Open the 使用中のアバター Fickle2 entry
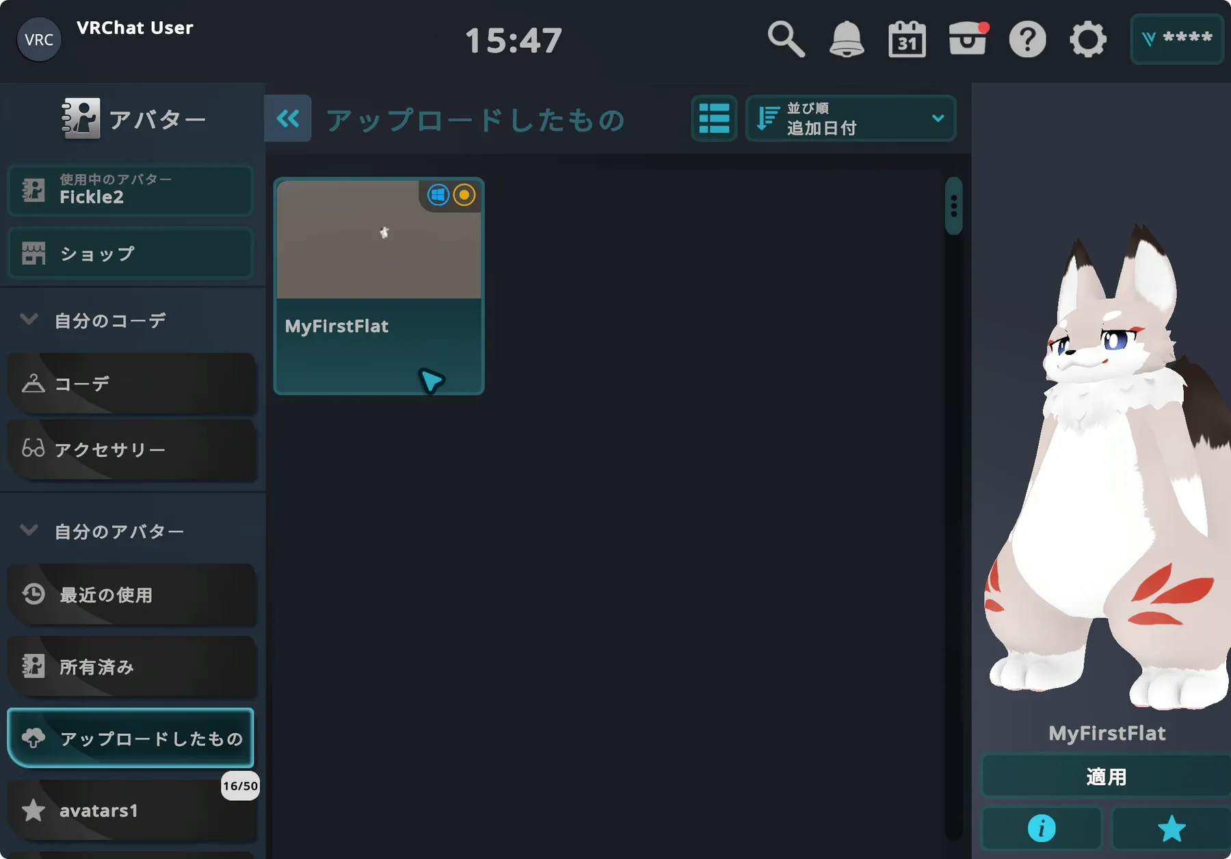The height and width of the screenshot is (859, 1231). (x=130, y=189)
